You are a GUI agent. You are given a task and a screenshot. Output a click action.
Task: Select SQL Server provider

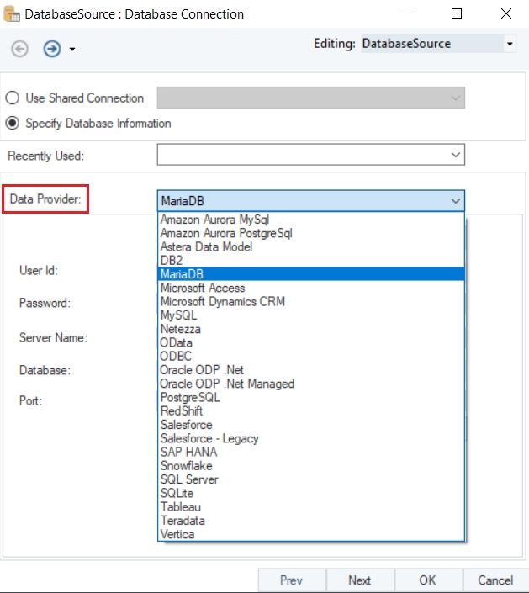click(311, 479)
